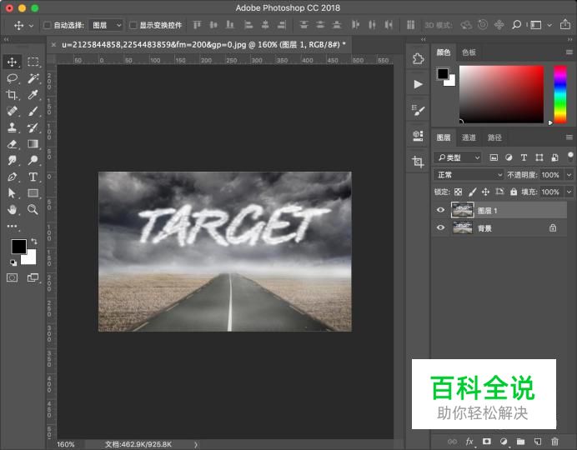Choose the Horizontal Type tool
This screenshot has width=577, height=450.
(33, 177)
